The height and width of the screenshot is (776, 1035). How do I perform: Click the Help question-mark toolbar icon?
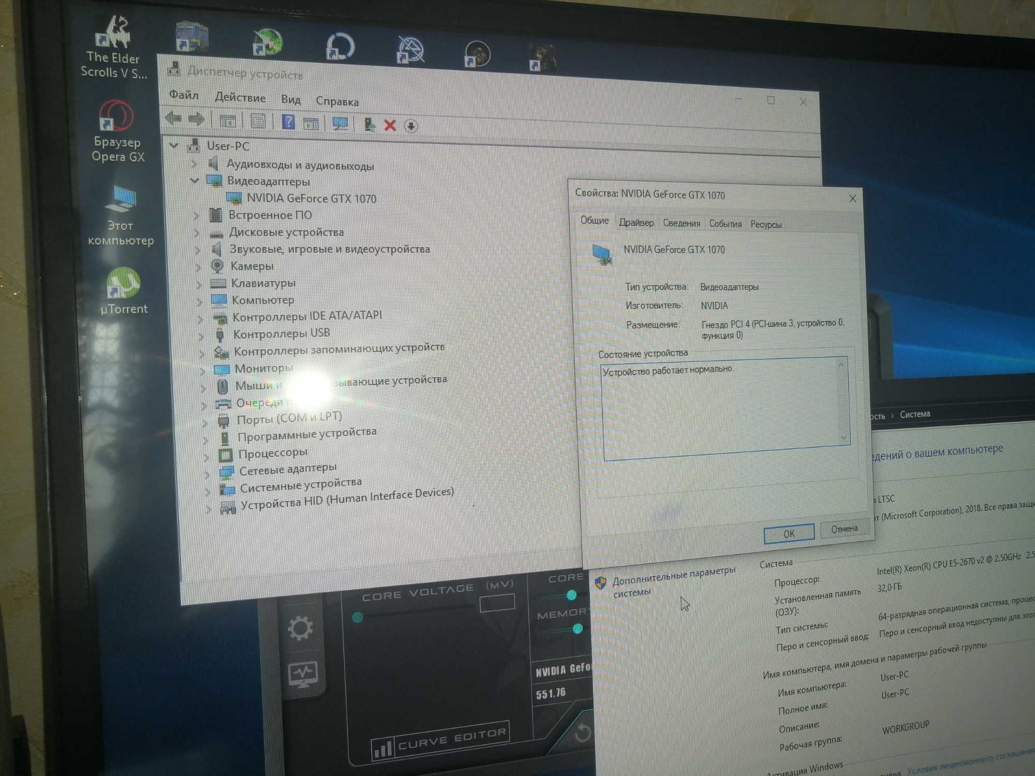[288, 122]
